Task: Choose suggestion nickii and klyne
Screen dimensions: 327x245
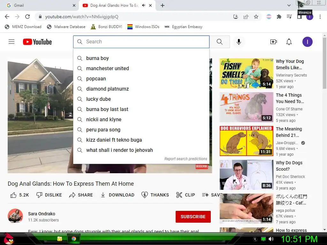Action: point(141,119)
